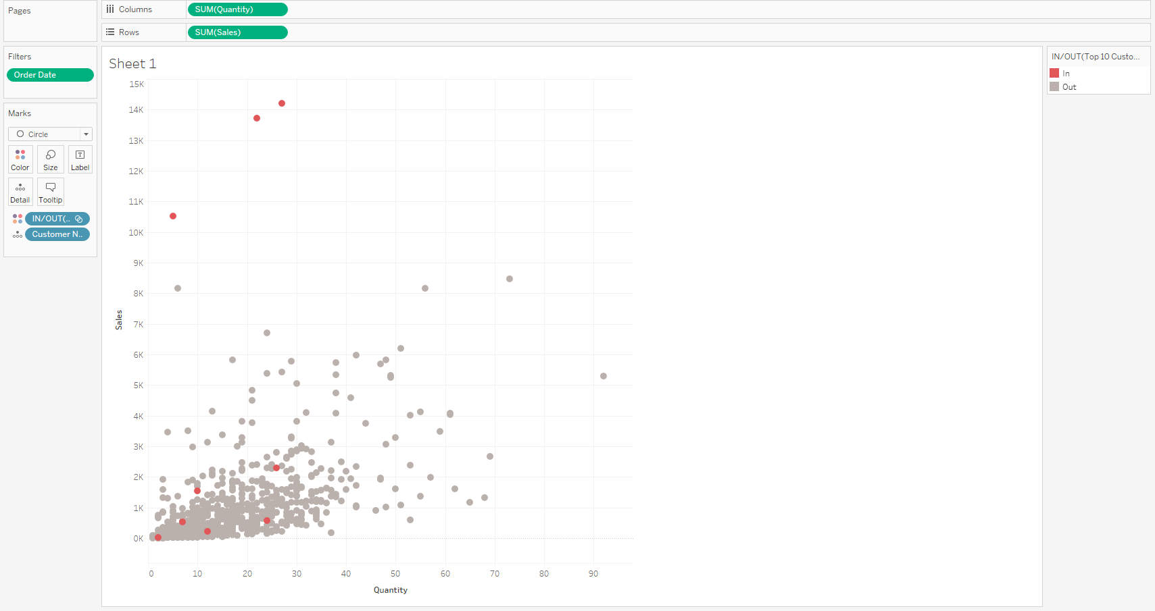Click the set icon in IN/OUT pill

pyautogui.click(x=79, y=219)
